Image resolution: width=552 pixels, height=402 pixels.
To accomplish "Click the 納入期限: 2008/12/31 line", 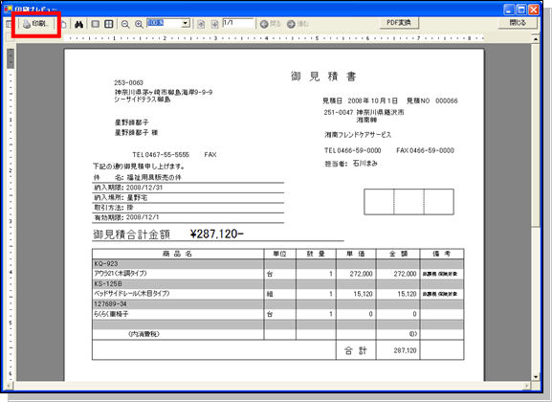I will pos(128,188).
